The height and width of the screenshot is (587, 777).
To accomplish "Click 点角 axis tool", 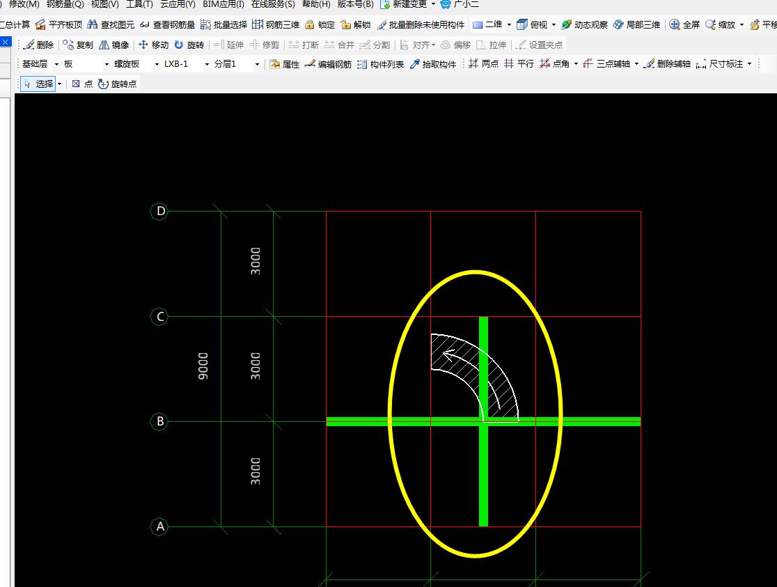I will click(x=555, y=64).
